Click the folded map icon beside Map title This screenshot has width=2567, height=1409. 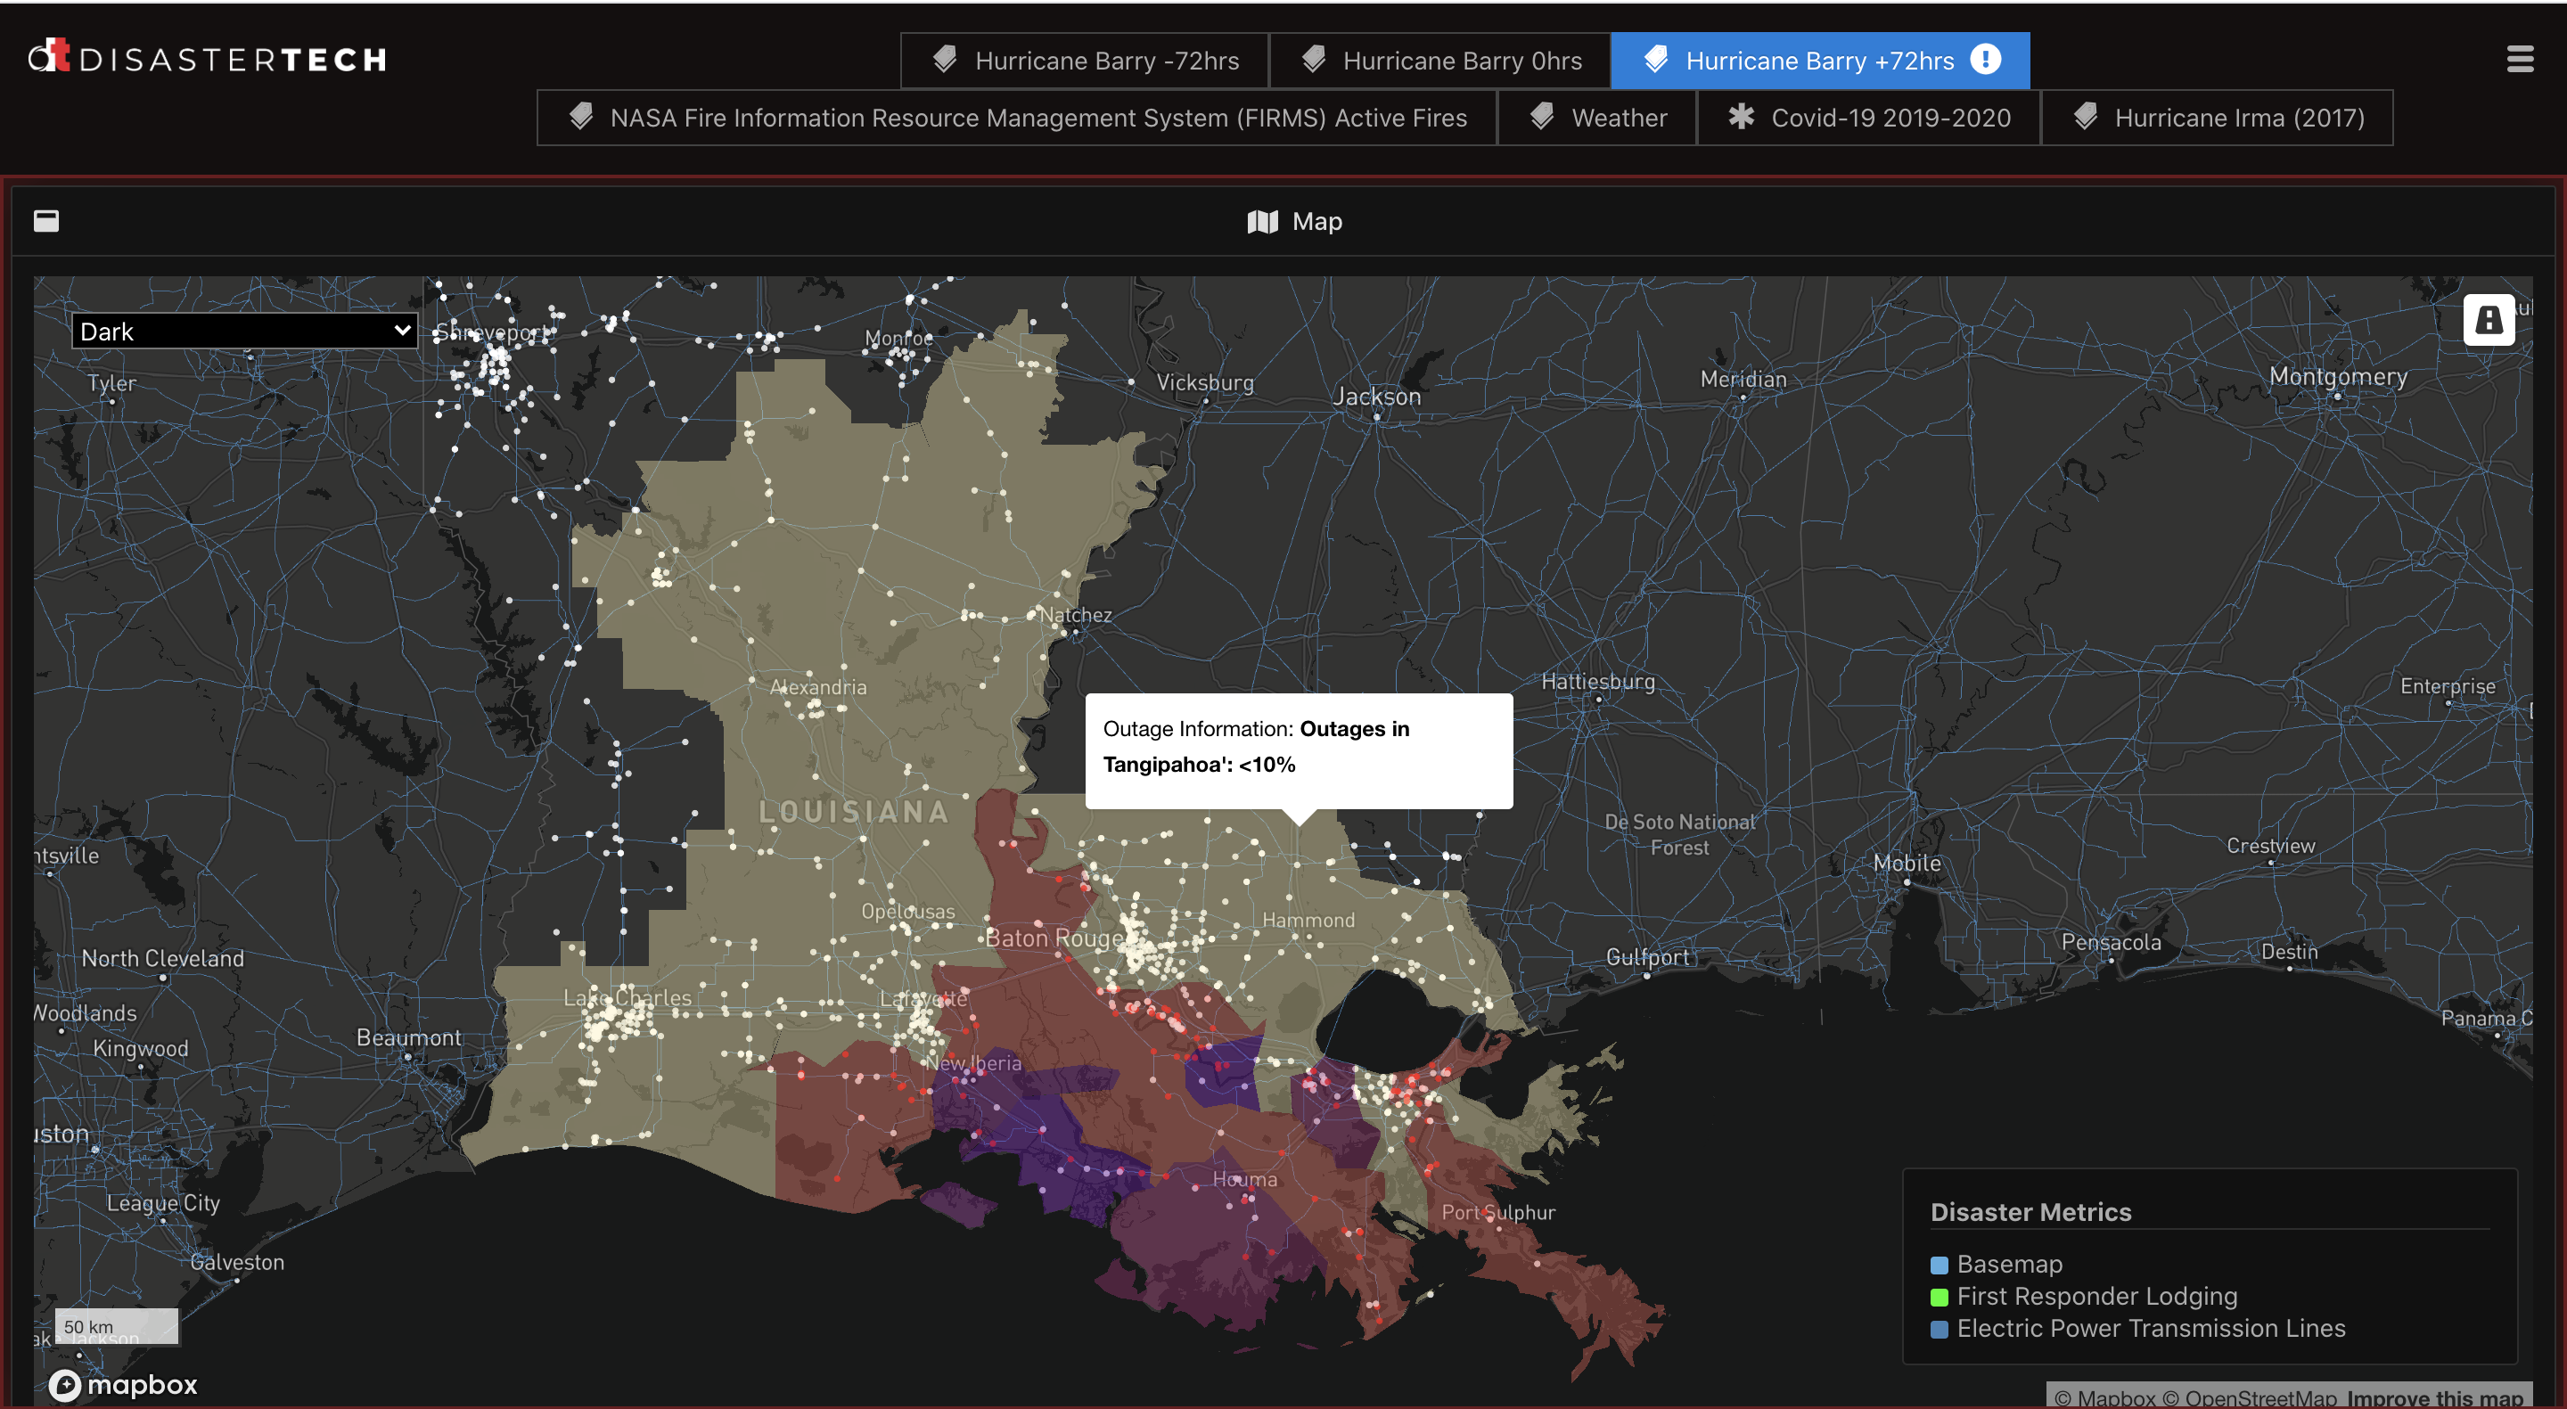pyautogui.click(x=1261, y=221)
